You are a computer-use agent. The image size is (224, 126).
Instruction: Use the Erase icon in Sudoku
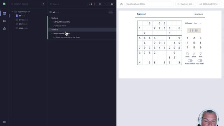194,54
